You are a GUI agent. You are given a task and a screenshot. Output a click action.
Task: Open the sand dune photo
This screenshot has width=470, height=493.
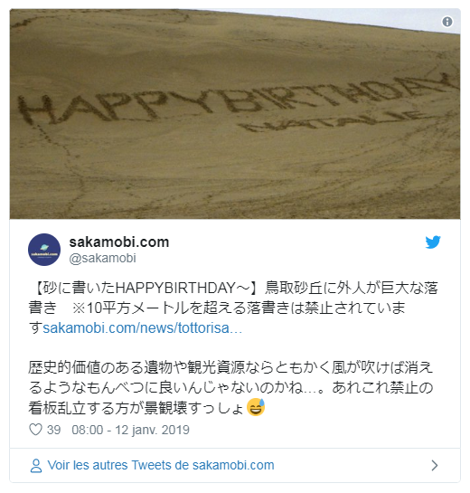click(235, 114)
